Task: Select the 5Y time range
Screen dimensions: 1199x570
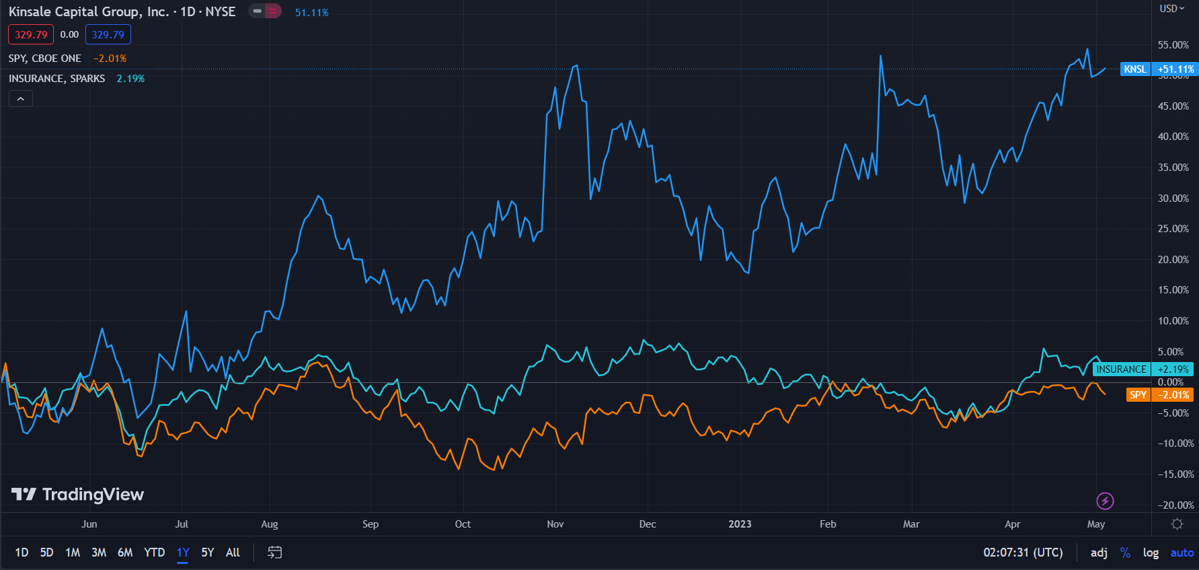Action: 208,553
